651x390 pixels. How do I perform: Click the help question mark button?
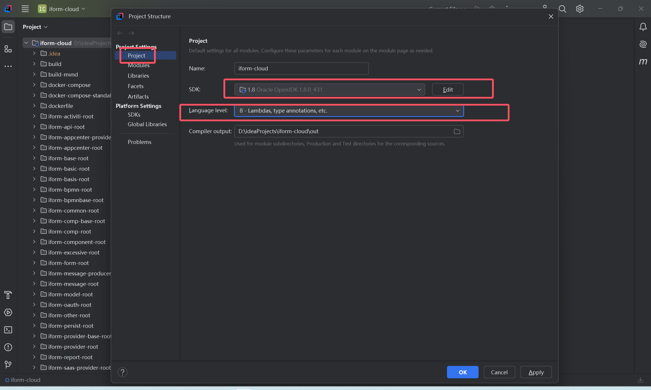click(123, 372)
